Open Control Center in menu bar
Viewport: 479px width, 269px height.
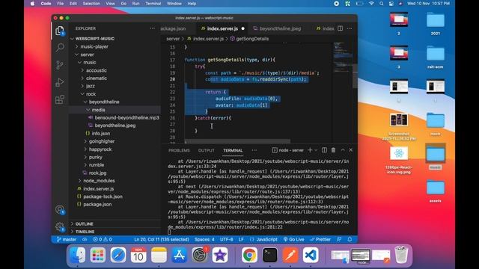391,4
